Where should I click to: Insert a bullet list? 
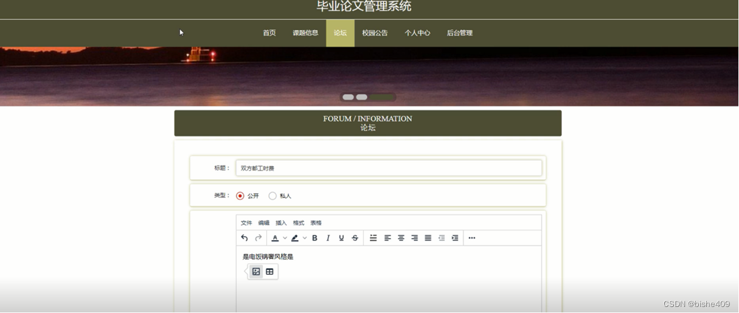(x=373, y=238)
